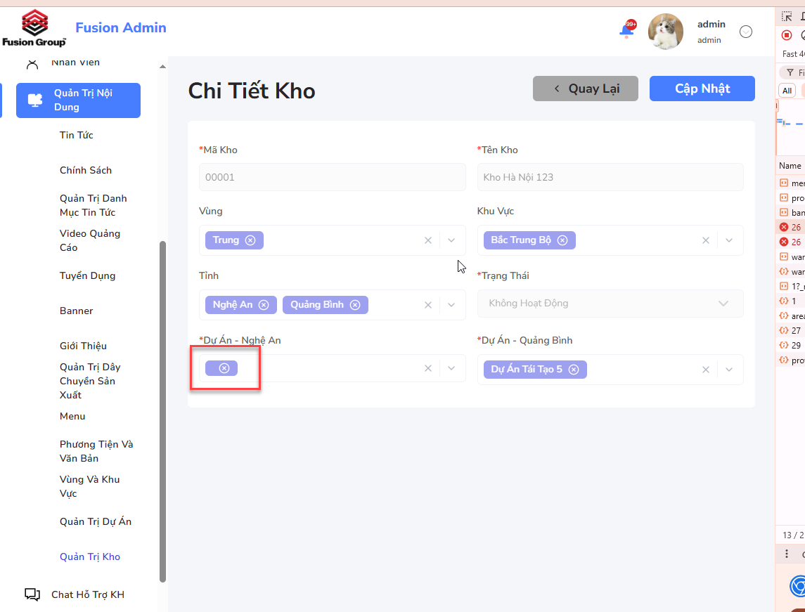The image size is (805, 612).
Task: Open the notification bell icon
Action: [626, 30]
